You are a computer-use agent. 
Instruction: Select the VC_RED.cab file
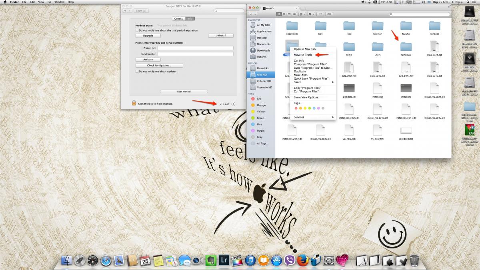(349, 133)
